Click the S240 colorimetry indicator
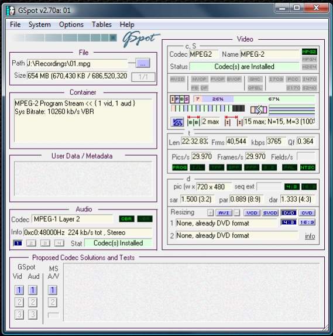The width and height of the screenshot is (333, 336). pos(309,88)
